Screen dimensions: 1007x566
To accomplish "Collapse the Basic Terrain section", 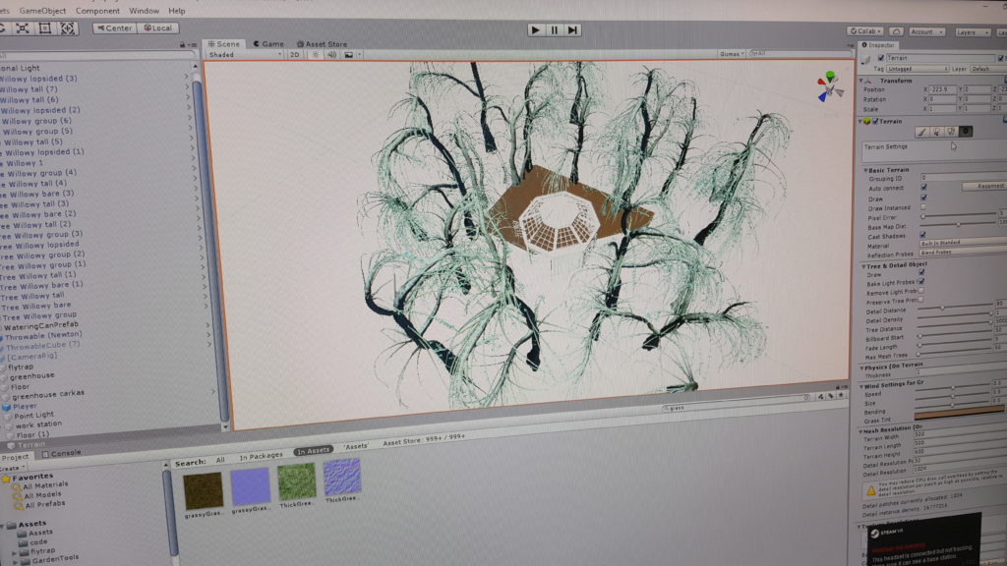I will click(866, 170).
